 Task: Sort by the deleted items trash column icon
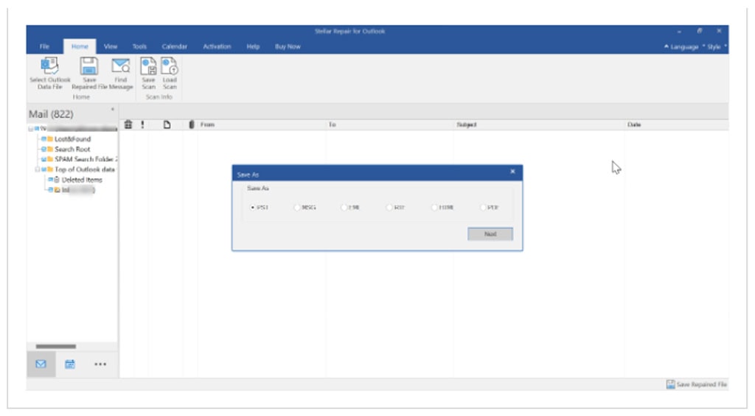(128, 124)
